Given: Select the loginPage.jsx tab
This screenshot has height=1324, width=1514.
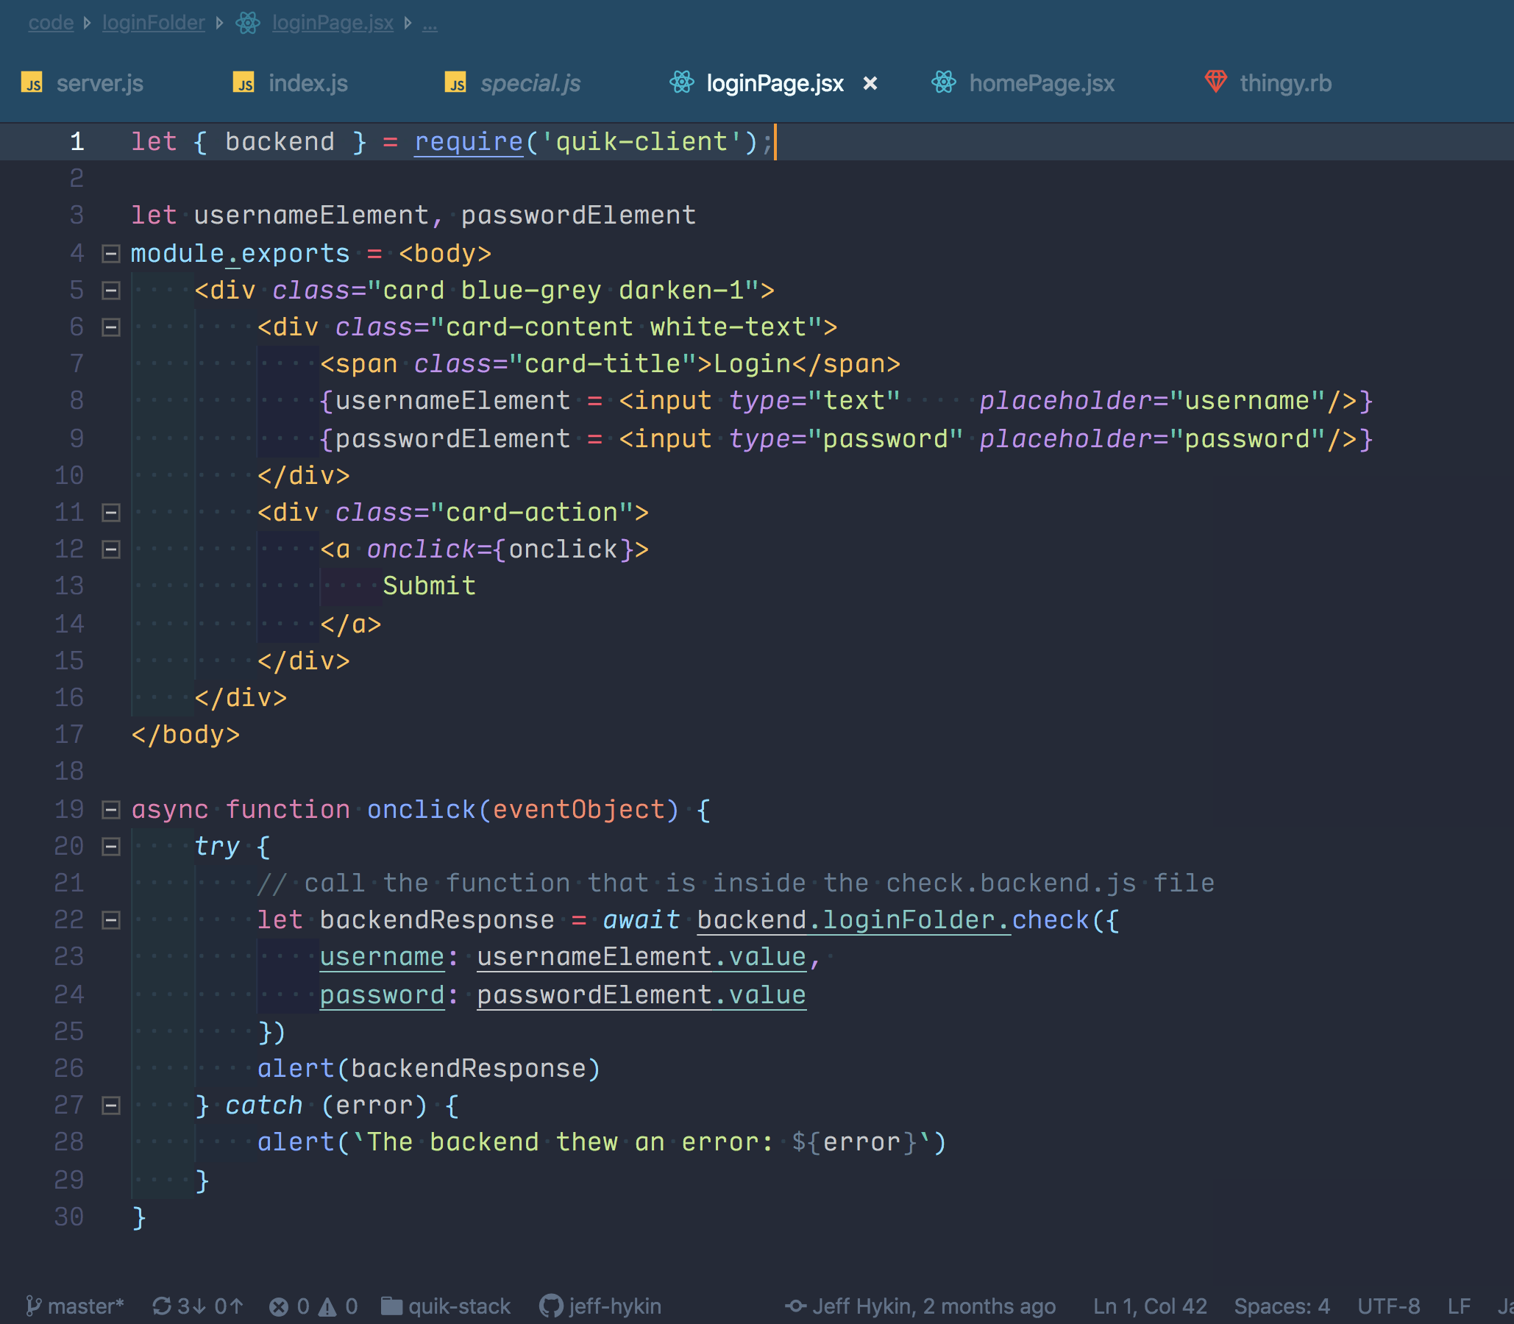Looking at the screenshot, I should (x=775, y=84).
